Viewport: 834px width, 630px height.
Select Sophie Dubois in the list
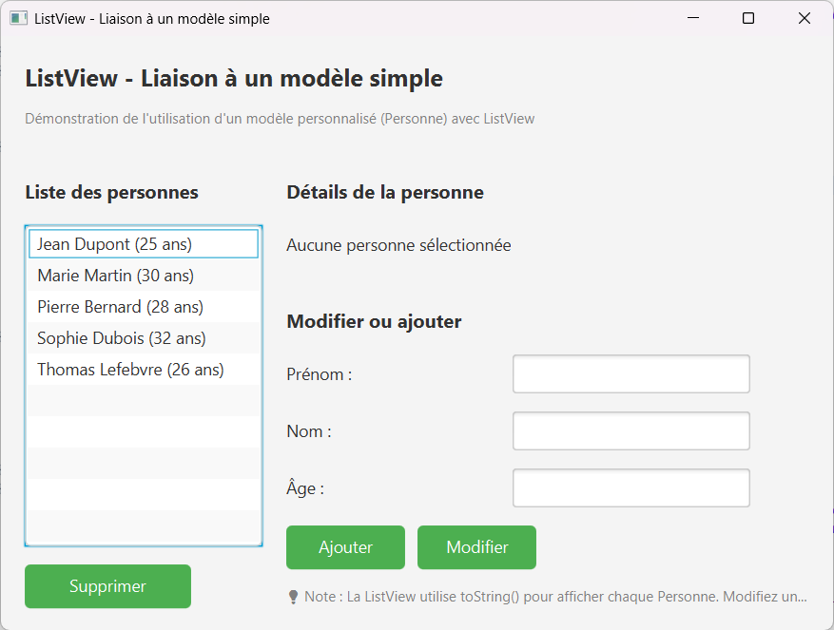(x=143, y=337)
